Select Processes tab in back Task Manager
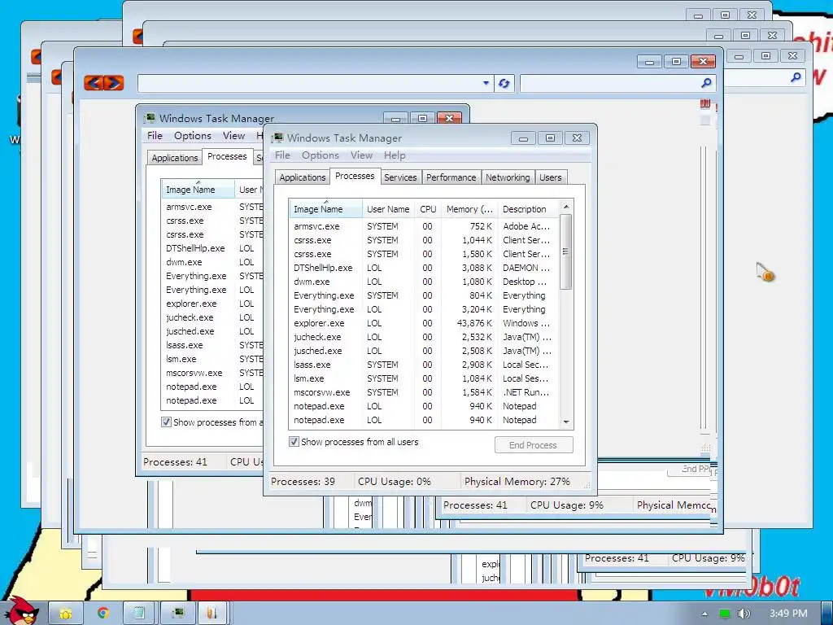 coord(227,156)
